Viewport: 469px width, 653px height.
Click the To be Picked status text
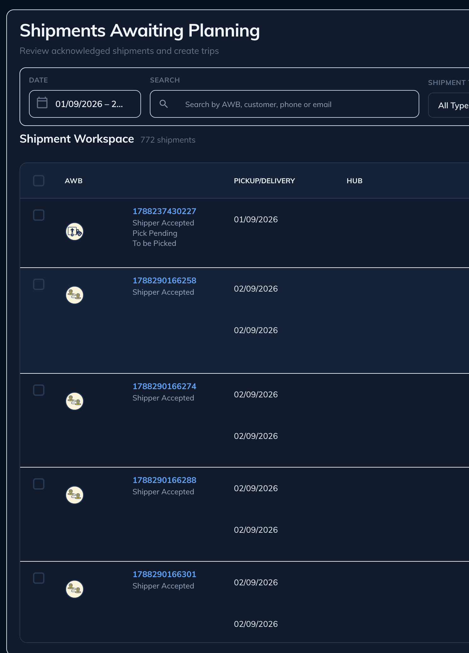(154, 243)
